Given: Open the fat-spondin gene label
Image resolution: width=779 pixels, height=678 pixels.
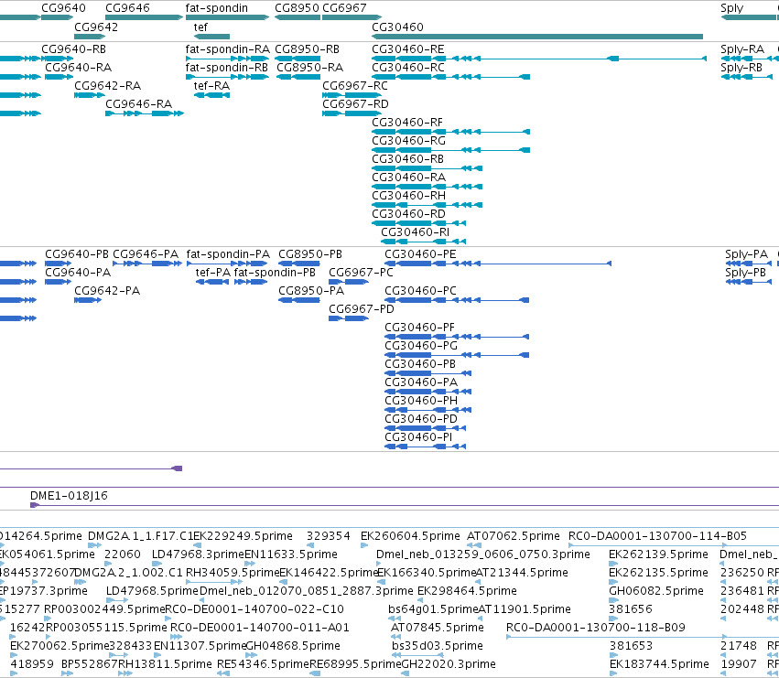Looking at the screenshot, I should point(216,8).
